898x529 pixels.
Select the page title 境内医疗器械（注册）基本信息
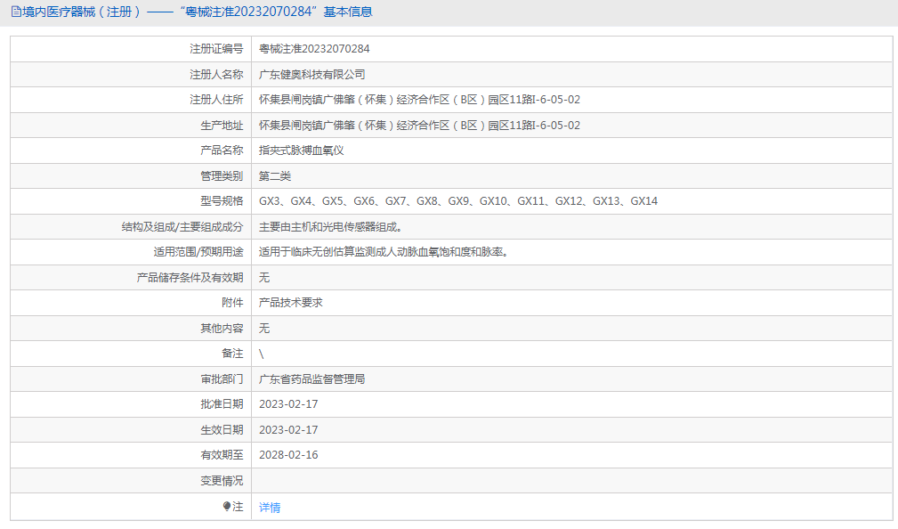[x=197, y=12]
